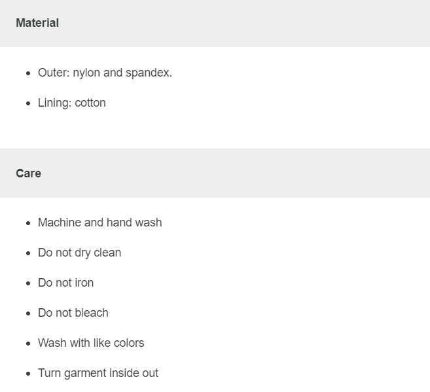Click bullet before 'Machine and hand wash'
Screen dimensions: 430x392
pyautogui.click(x=28, y=223)
